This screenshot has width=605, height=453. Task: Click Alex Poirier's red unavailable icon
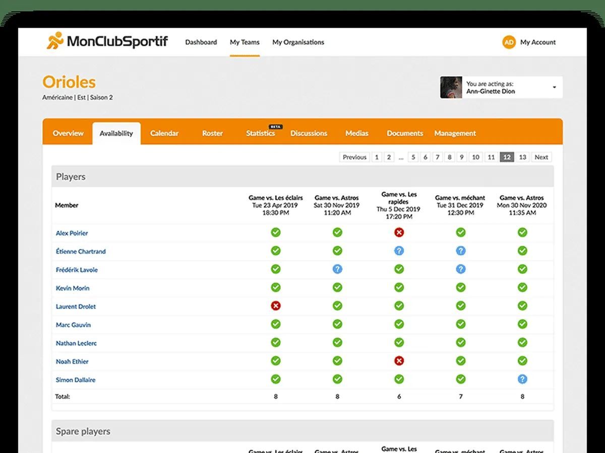click(x=399, y=233)
